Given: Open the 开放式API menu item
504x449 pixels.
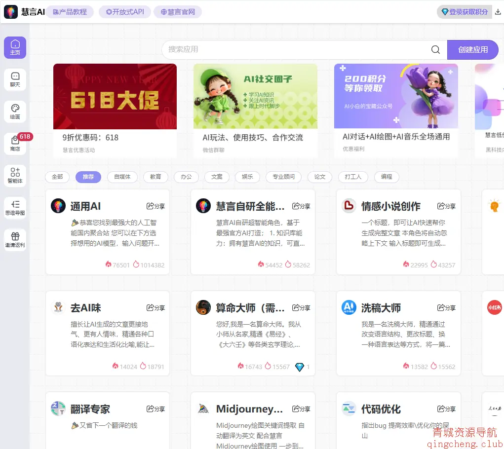Looking at the screenshot, I should [124, 12].
